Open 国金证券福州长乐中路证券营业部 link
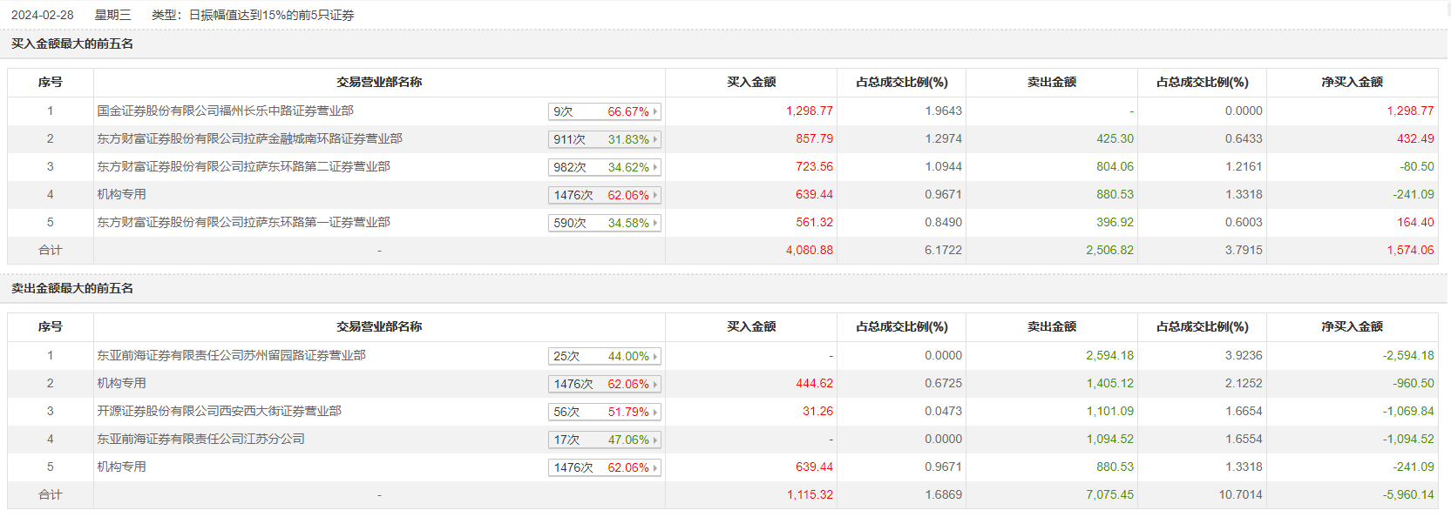Viewport: 1451px width, 517px height. pos(225,111)
